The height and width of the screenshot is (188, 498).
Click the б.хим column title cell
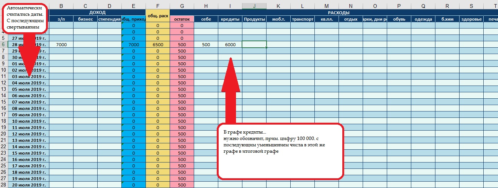coord(447,19)
